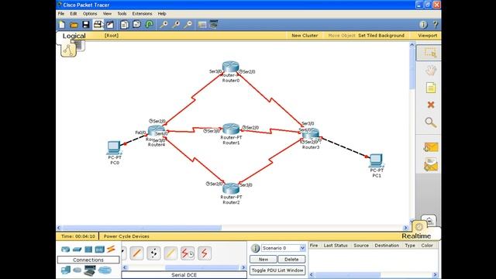Save the network with the floppy icon
This screenshot has width=496, height=279.
(86, 25)
